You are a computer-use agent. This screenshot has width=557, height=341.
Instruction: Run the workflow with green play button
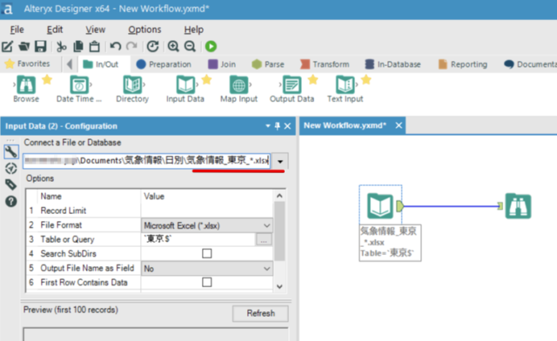[x=211, y=46]
